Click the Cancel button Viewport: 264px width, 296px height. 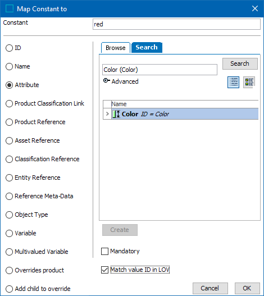click(210, 288)
